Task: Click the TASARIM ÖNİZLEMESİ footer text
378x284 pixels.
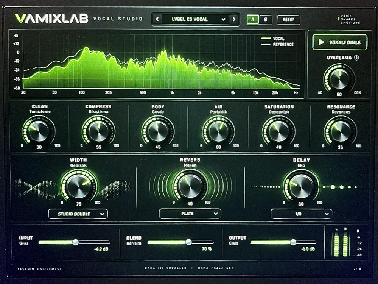Action: 39,269
